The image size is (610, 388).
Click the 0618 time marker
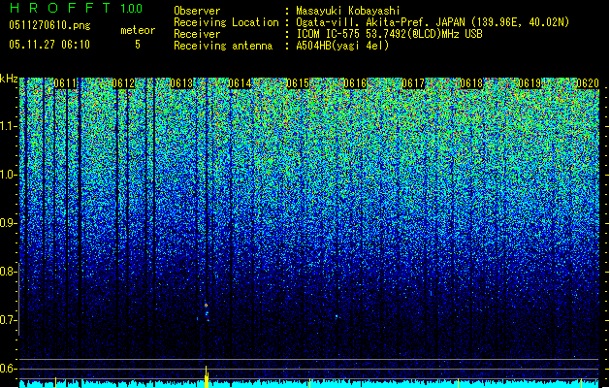point(471,83)
